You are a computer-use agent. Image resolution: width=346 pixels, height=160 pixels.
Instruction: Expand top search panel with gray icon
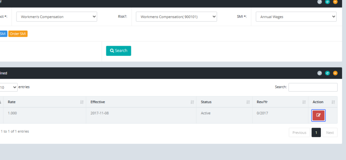[x=319, y=2]
